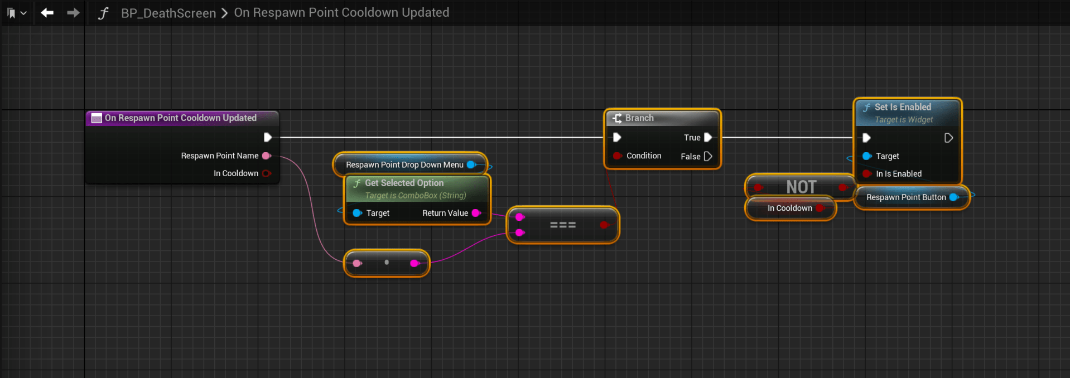Image resolution: width=1070 pixels, height=378 pixels.
Task: Click the Branch node exec input pin
Action: (617, 137)
